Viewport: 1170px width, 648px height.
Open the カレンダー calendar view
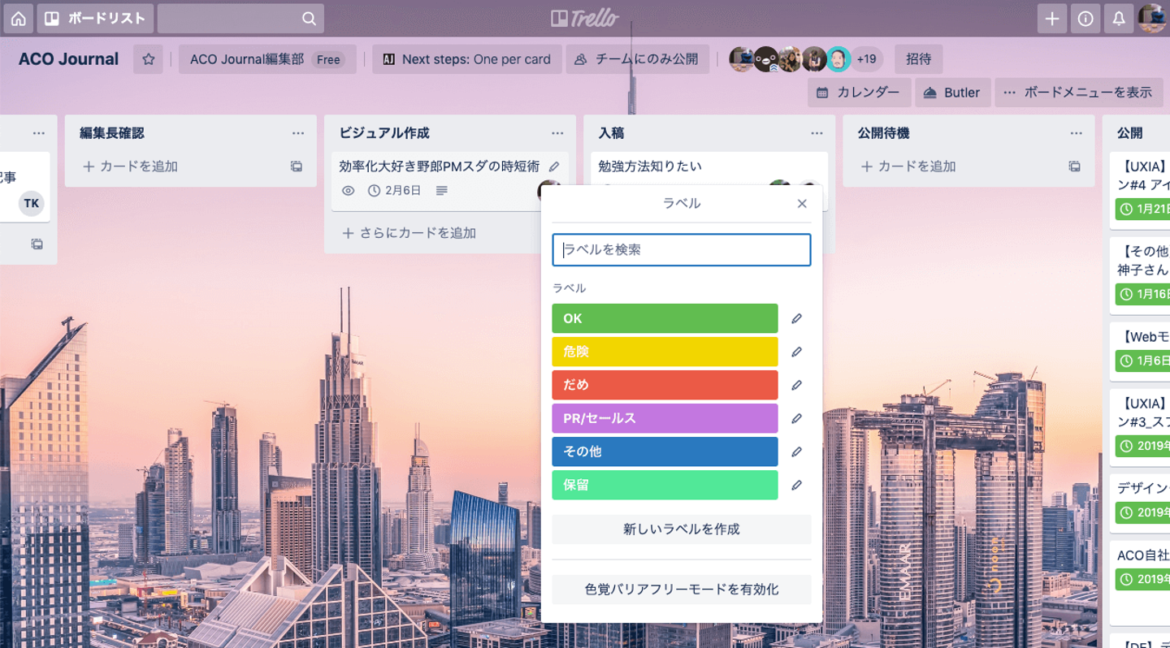(x=859, y=93)
